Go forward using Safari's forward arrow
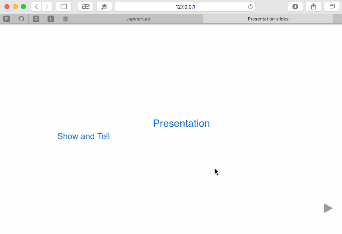The image size is (342, 234). (47, 7)
